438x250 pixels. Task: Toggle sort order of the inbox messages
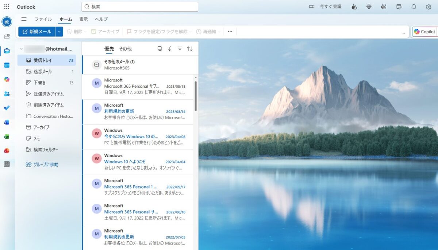click(189, 48)
